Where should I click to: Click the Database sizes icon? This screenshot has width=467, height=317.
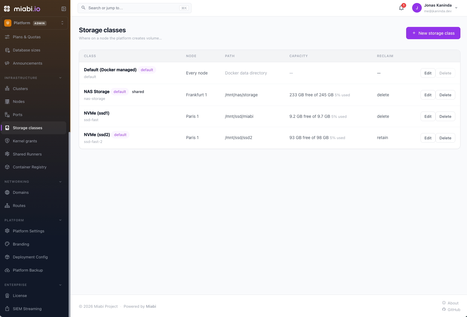tap(7, 50)
